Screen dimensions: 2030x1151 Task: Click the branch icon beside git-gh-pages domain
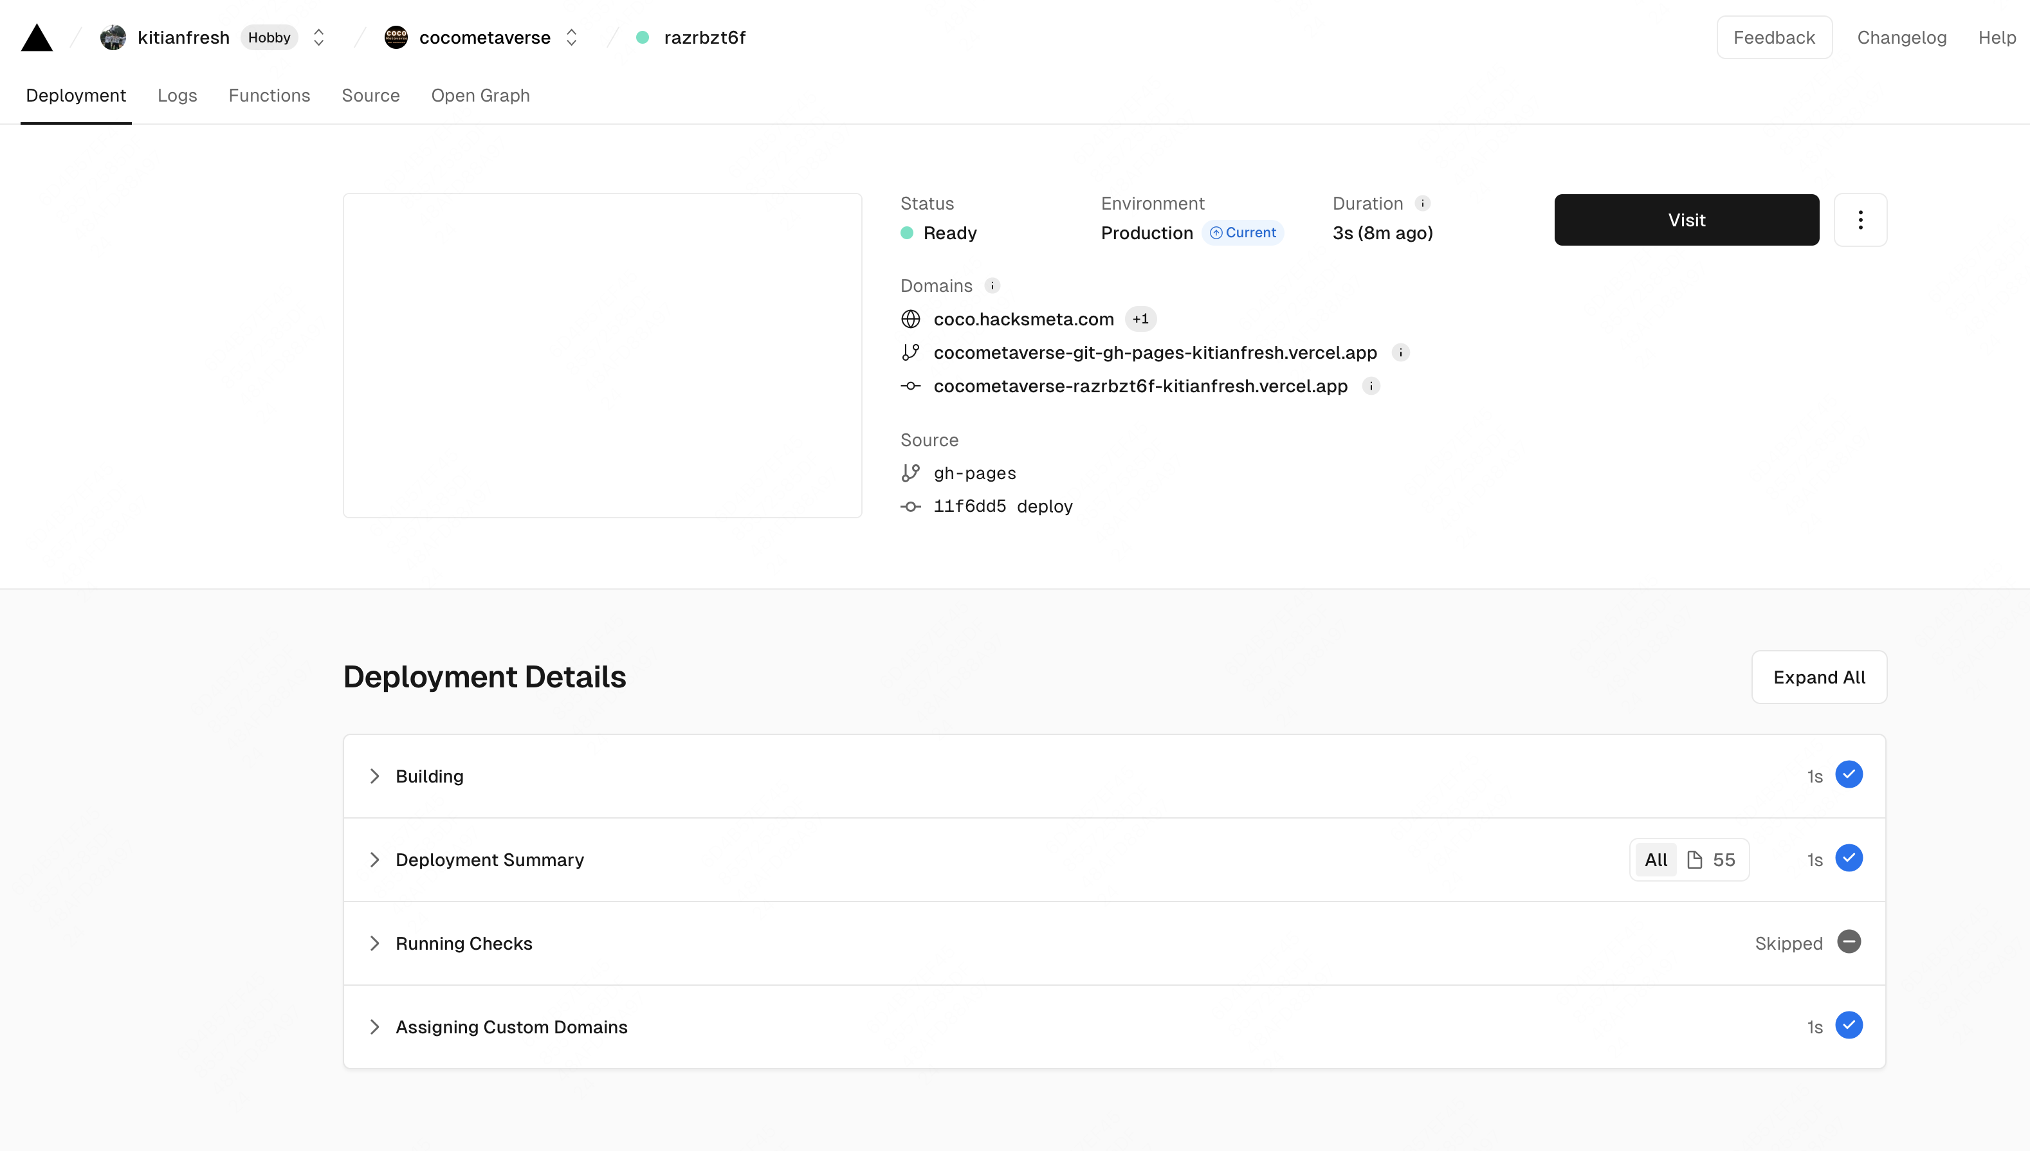[x=911, y=352]
